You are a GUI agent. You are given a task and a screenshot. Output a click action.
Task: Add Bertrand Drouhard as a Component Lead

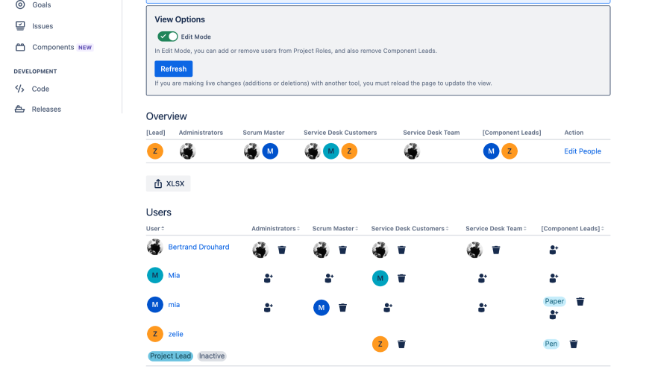coord(554,250)
